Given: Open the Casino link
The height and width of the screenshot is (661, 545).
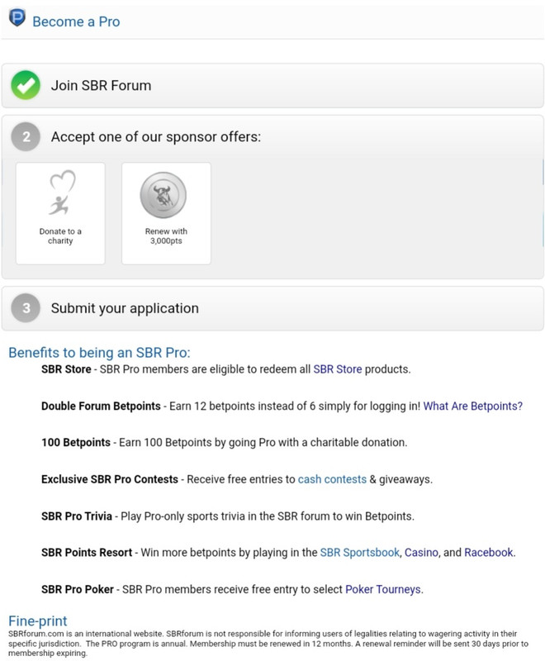Looking at the screenshot, I should tap(421, 553).
